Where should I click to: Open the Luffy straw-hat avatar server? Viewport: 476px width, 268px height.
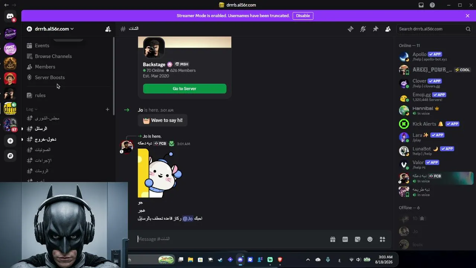10,79
